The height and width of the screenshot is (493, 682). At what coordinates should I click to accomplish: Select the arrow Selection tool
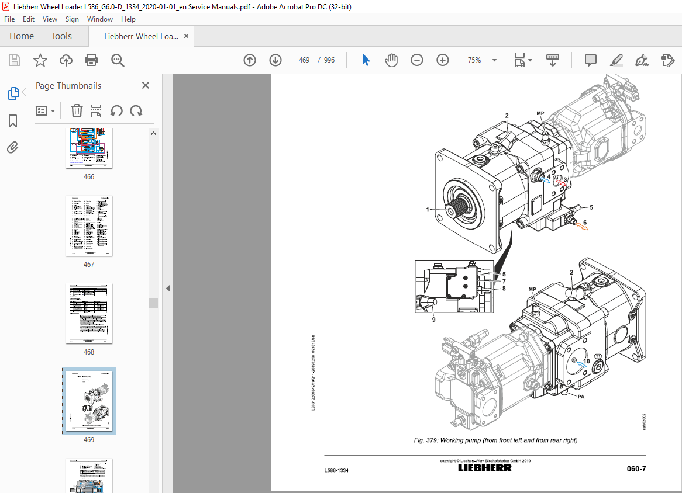tap(366, 60)
